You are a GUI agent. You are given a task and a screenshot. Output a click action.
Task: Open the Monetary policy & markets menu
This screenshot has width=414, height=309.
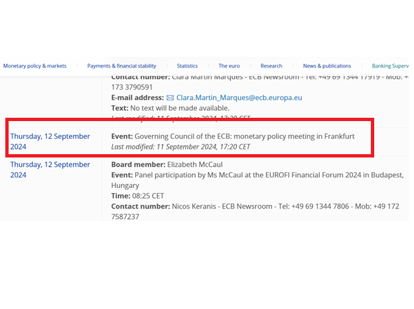coord(34,66)
